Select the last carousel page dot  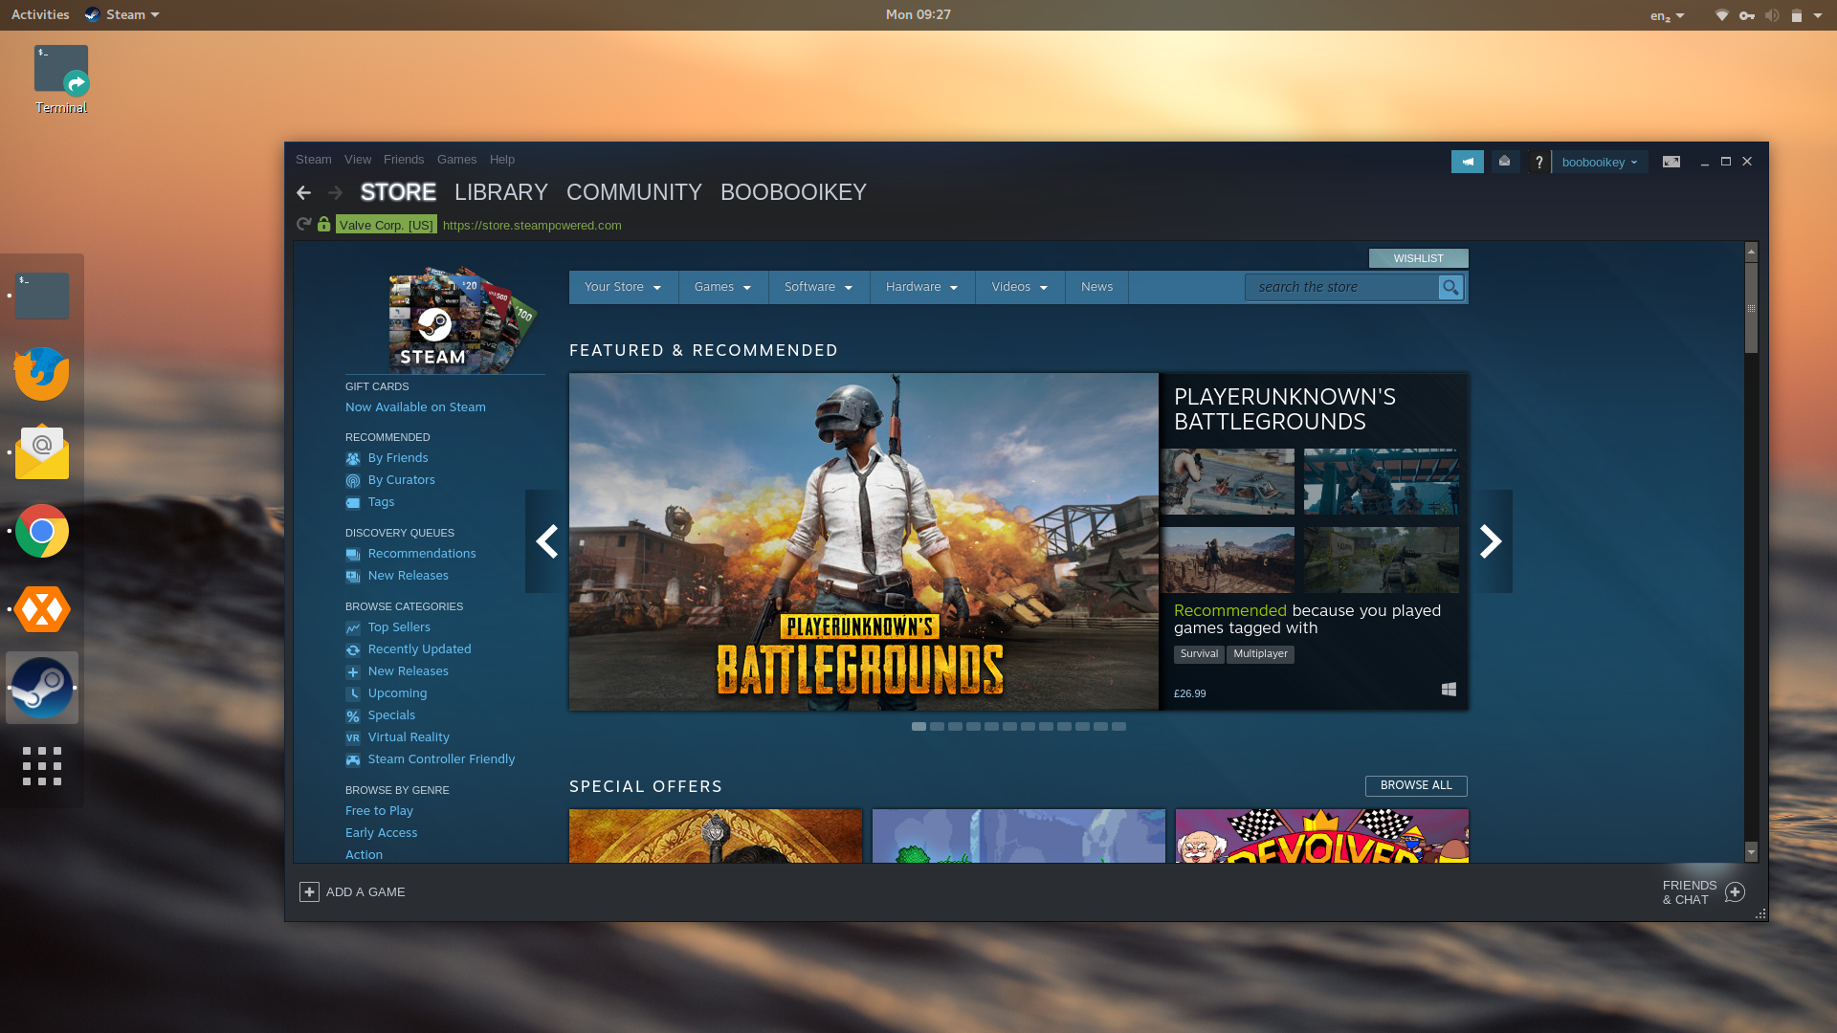[1118, 727]
